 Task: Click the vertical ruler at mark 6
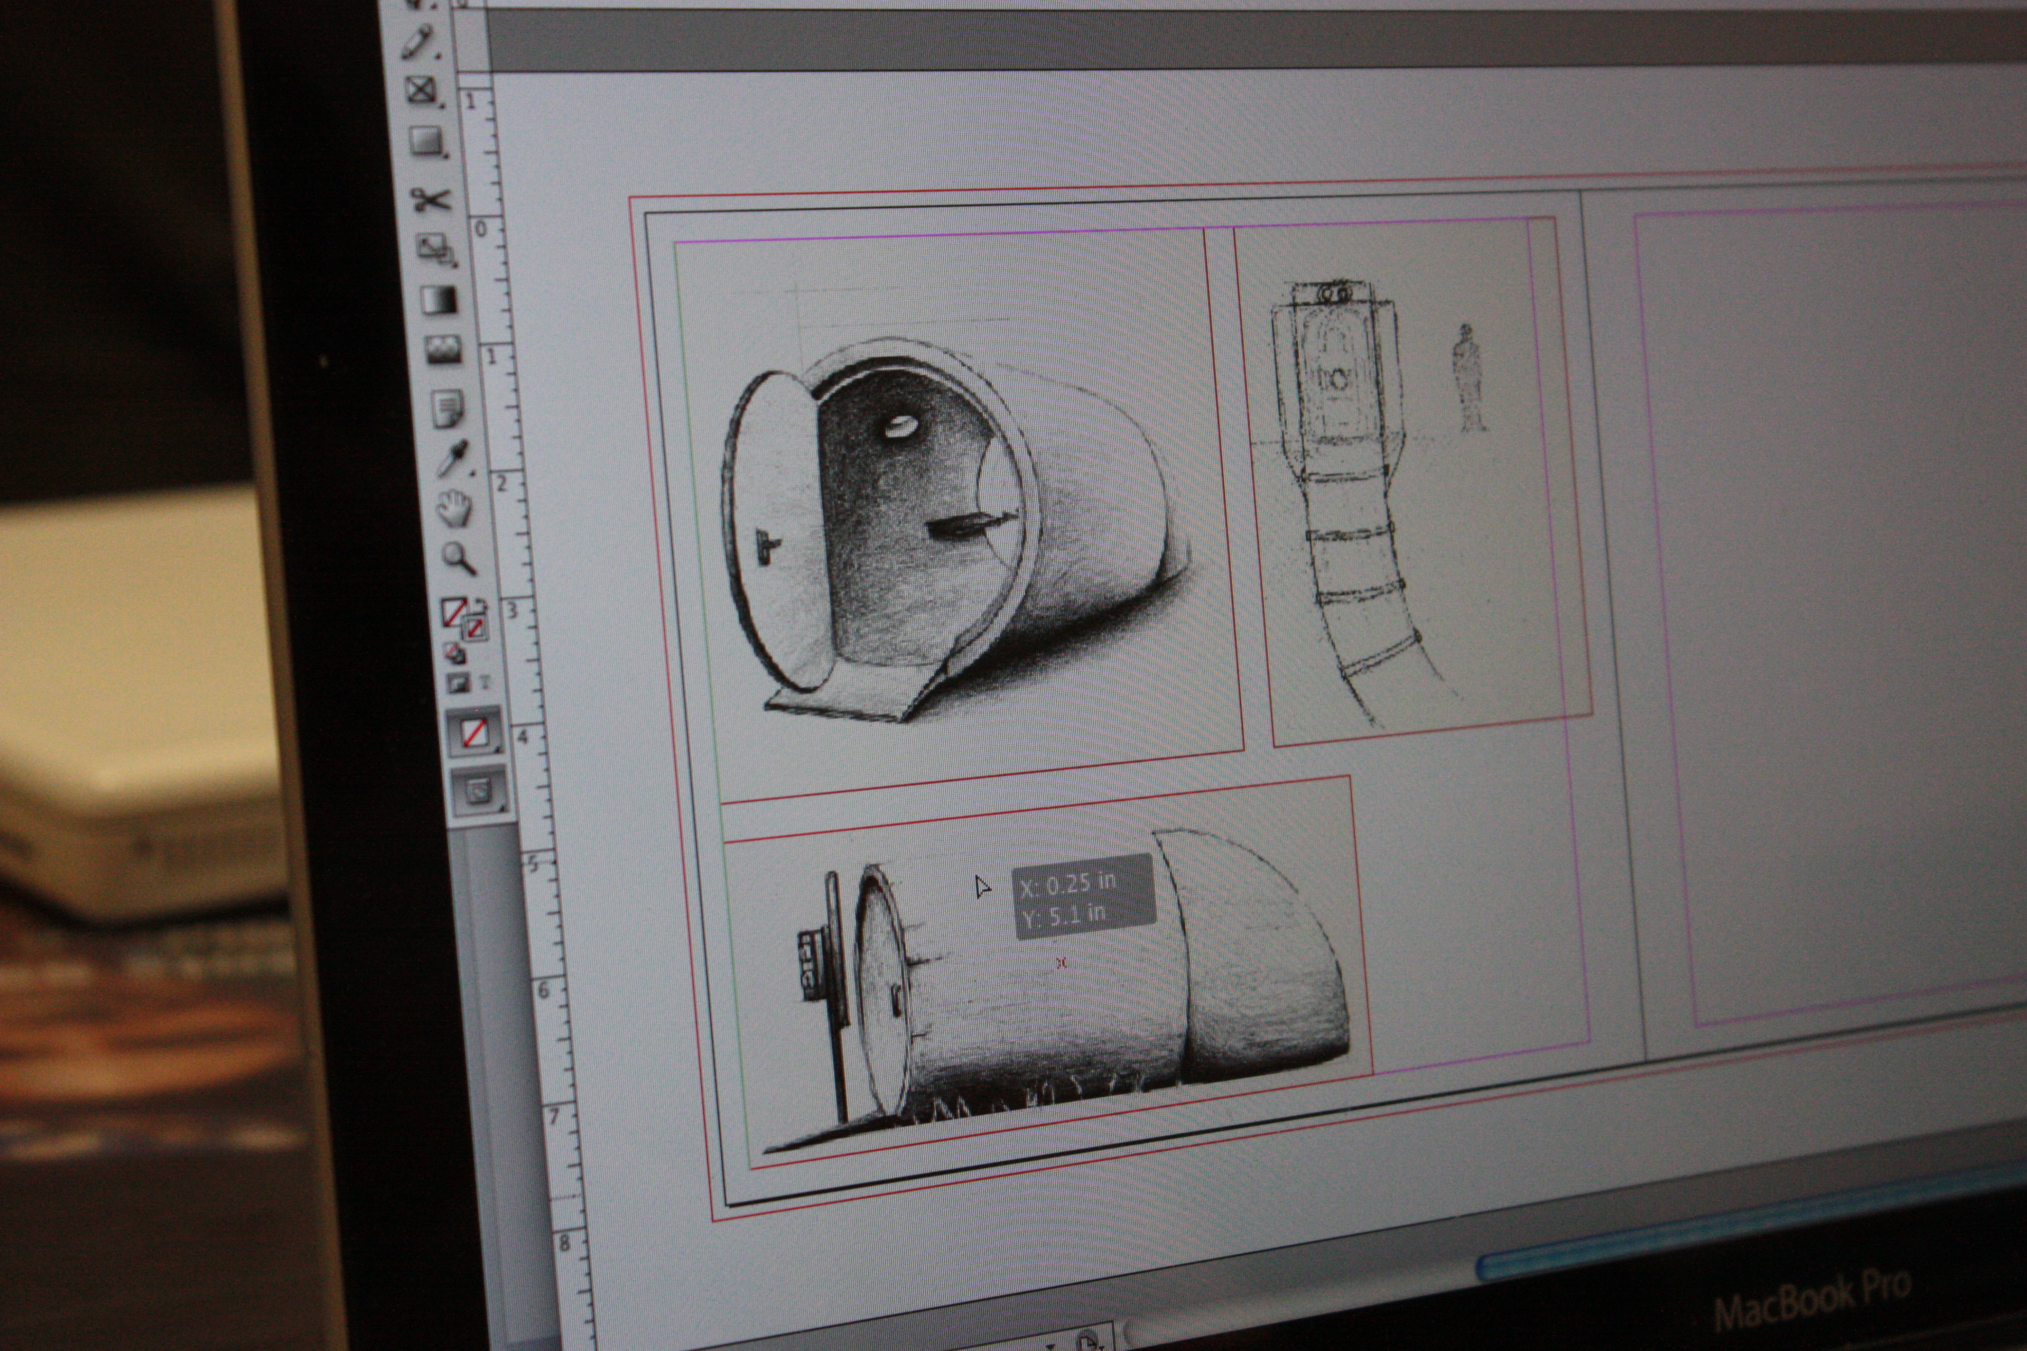543,990
